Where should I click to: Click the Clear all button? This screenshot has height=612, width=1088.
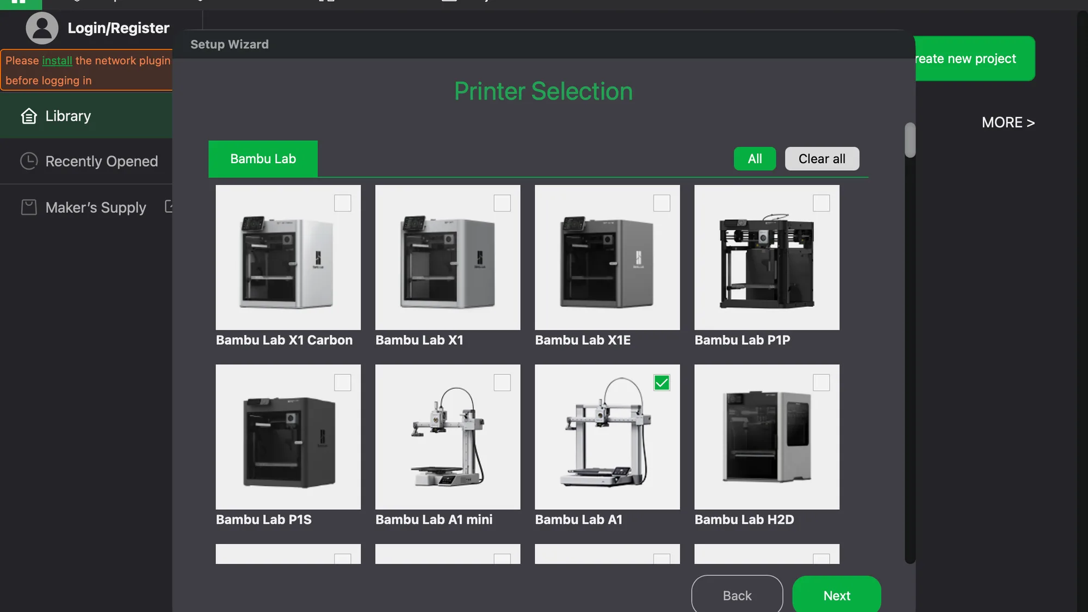click(x=822, y=159)
